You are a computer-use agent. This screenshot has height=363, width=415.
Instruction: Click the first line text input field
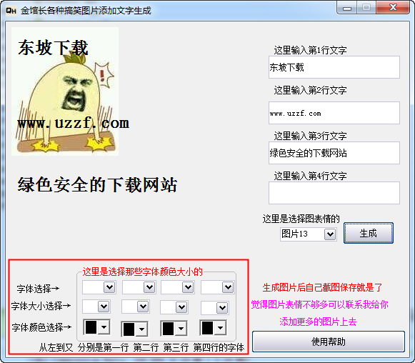click(334, 67)
